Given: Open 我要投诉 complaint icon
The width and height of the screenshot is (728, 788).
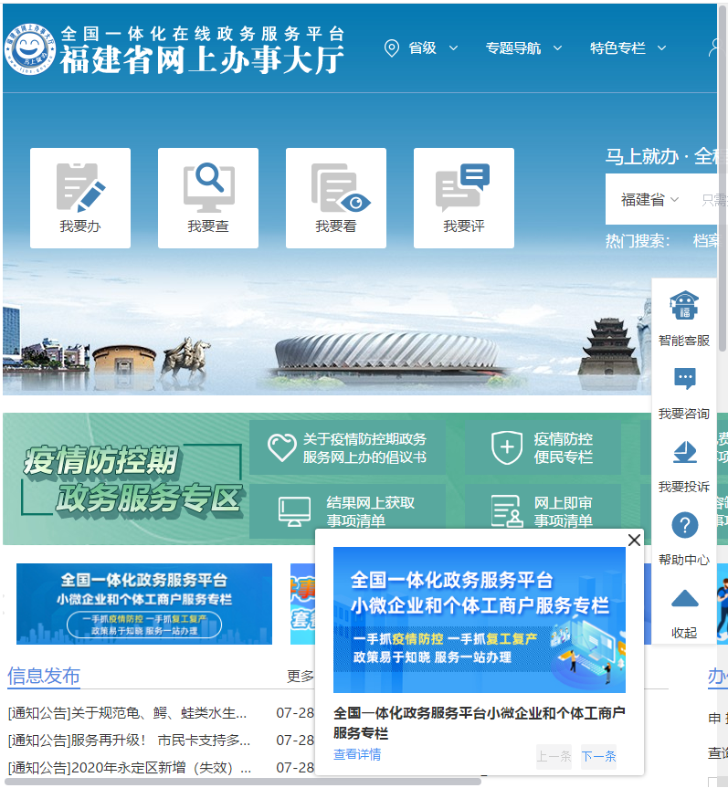Looking at the screenshot, I should coord(684,452).
